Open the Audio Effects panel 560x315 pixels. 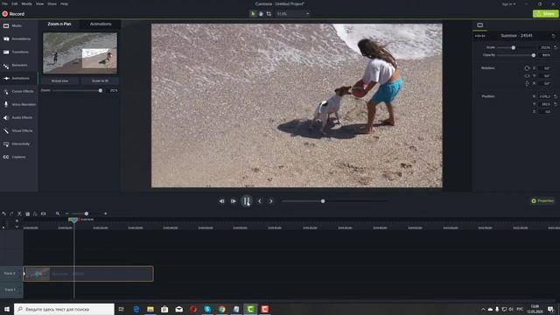[x=18, y=117]
